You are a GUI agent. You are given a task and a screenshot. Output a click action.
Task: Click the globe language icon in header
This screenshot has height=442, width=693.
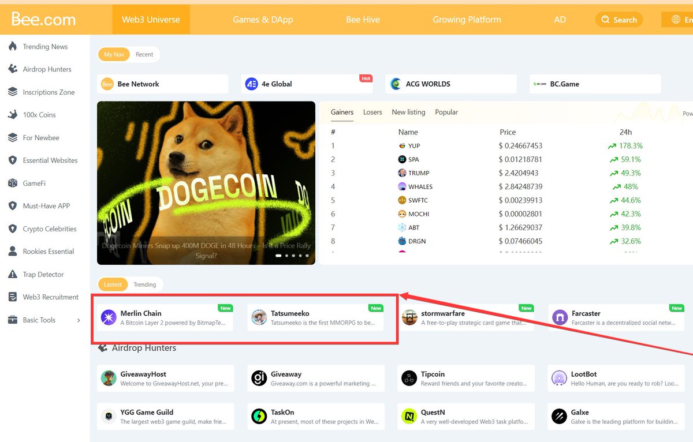676,20
